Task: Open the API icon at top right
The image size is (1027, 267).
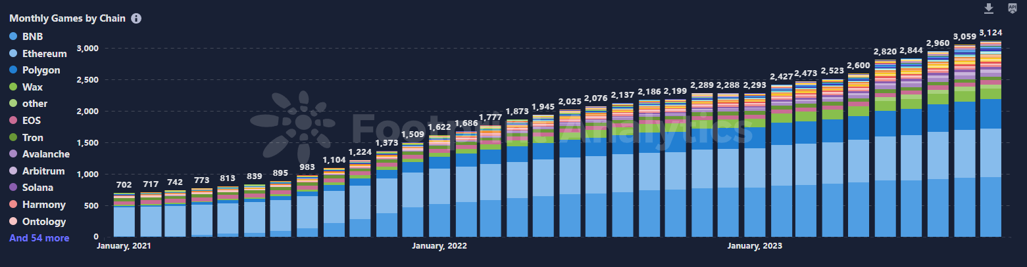Action: 1013,9
